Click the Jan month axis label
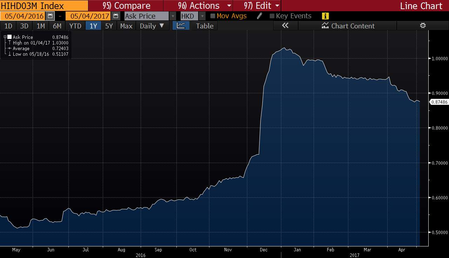The width and height of the screenshot is (449, 258). 297,250
